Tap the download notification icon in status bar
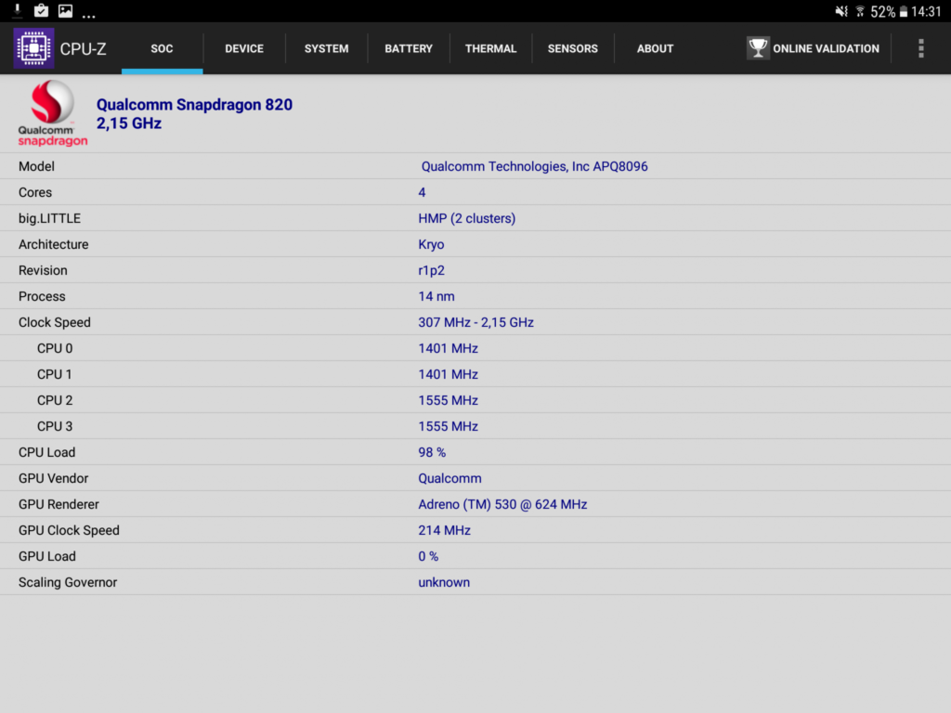 (x=17, y=10)
